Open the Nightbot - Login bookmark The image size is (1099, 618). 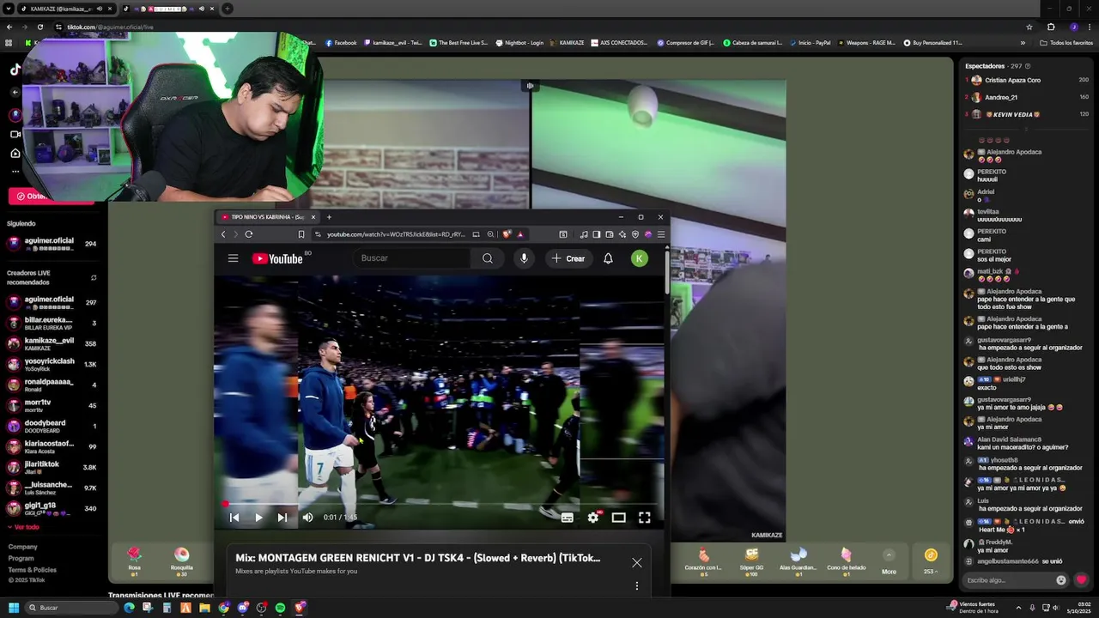[519, 43]
